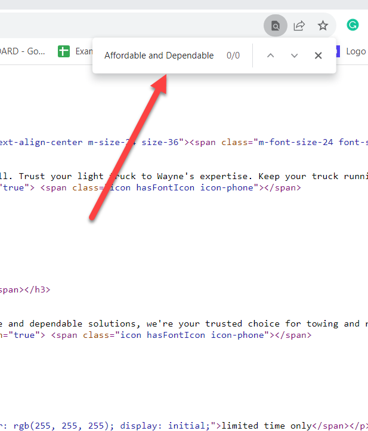Image resolution: width=368 pixels, height=431 pixels.
Task: Open the Grammarly extension icon
Action: coord(352,25)
